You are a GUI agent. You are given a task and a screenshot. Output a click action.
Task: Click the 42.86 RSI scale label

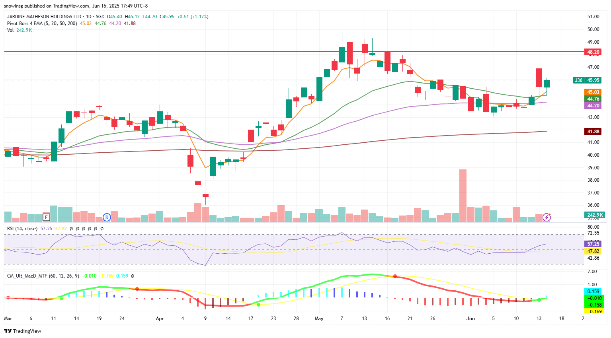coord(593,258)
